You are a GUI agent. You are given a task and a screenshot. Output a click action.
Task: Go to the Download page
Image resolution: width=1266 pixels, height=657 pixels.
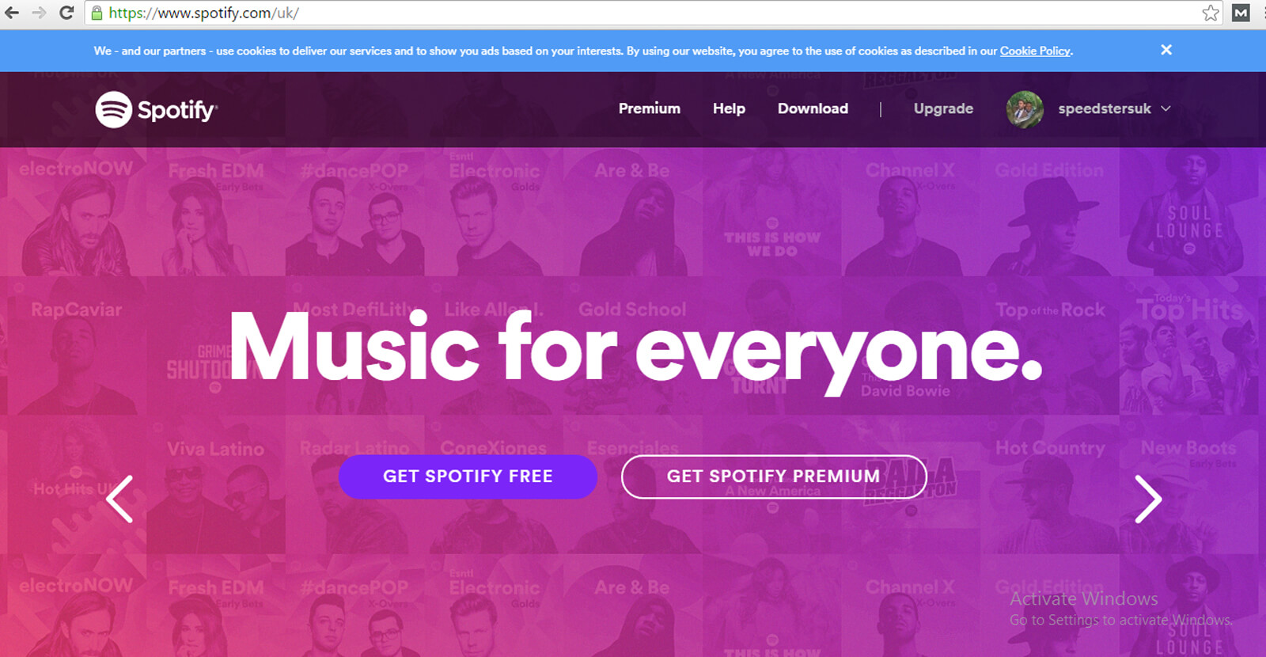(x=813, y=108)
